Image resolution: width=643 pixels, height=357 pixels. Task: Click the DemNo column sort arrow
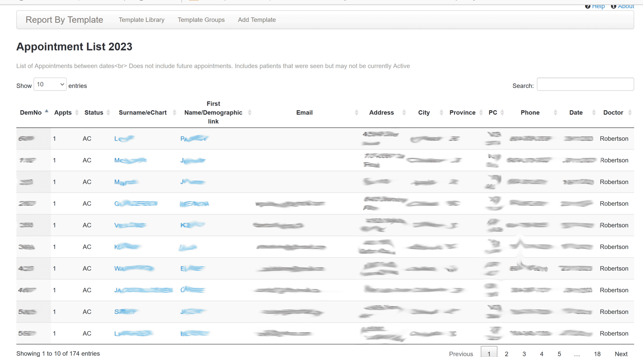coord(46,111)
